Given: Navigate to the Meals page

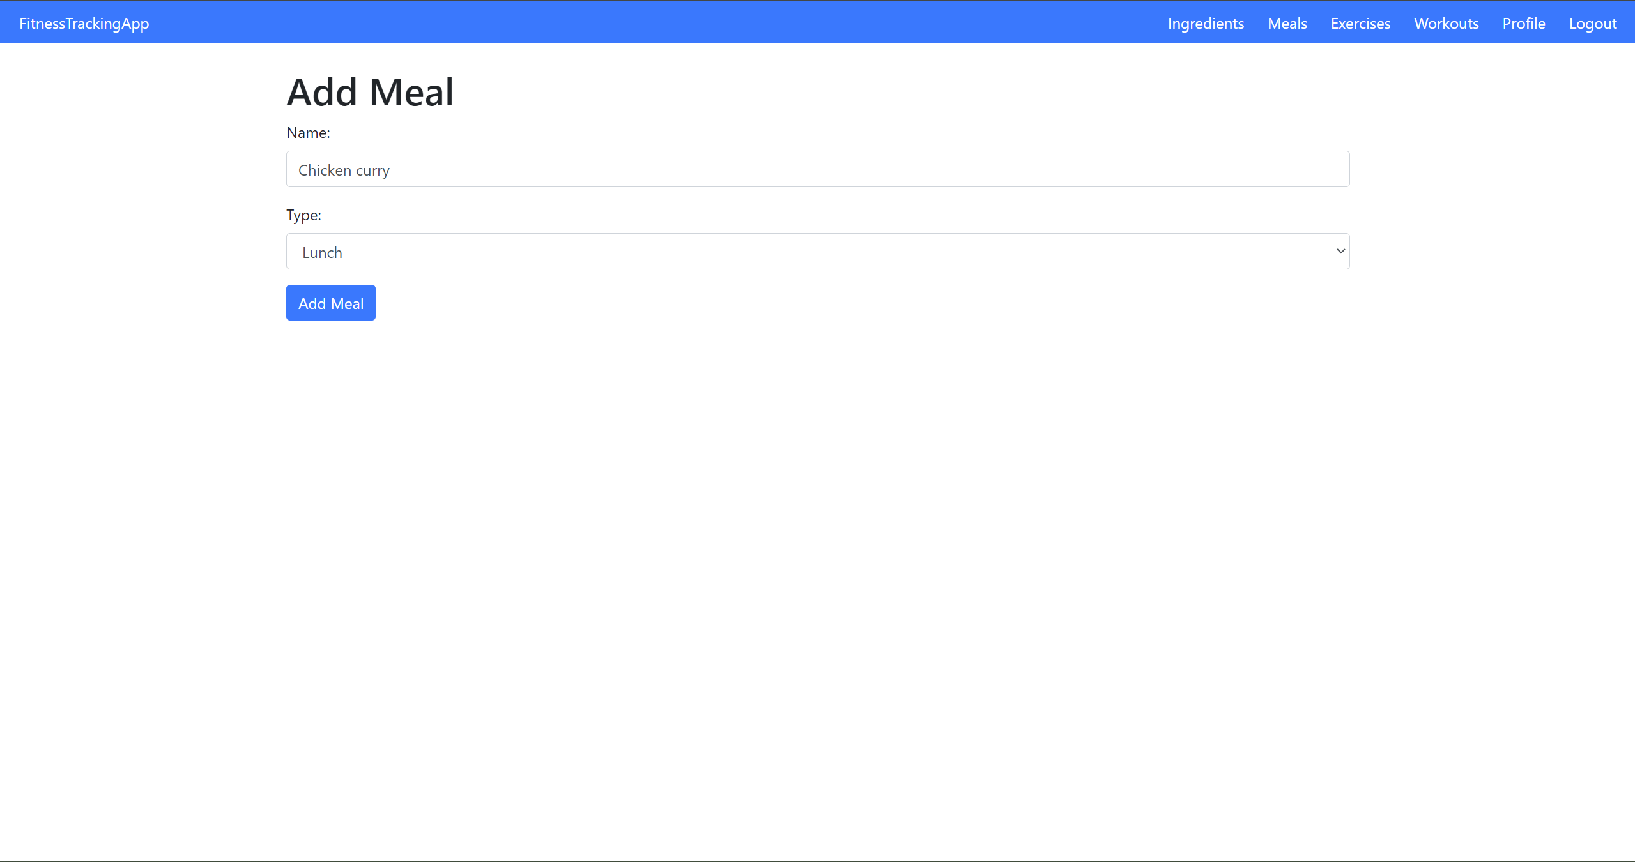Looking at the screenshot, I should click(x=1287, y=24).
